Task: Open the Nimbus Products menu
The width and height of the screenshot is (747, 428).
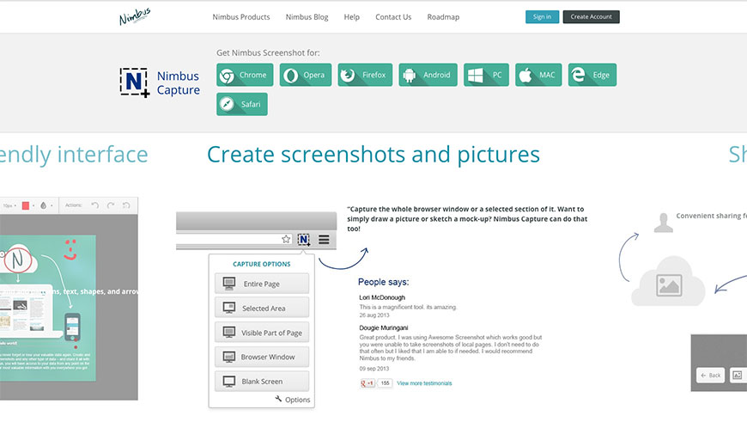Action: tap(241, 17)
